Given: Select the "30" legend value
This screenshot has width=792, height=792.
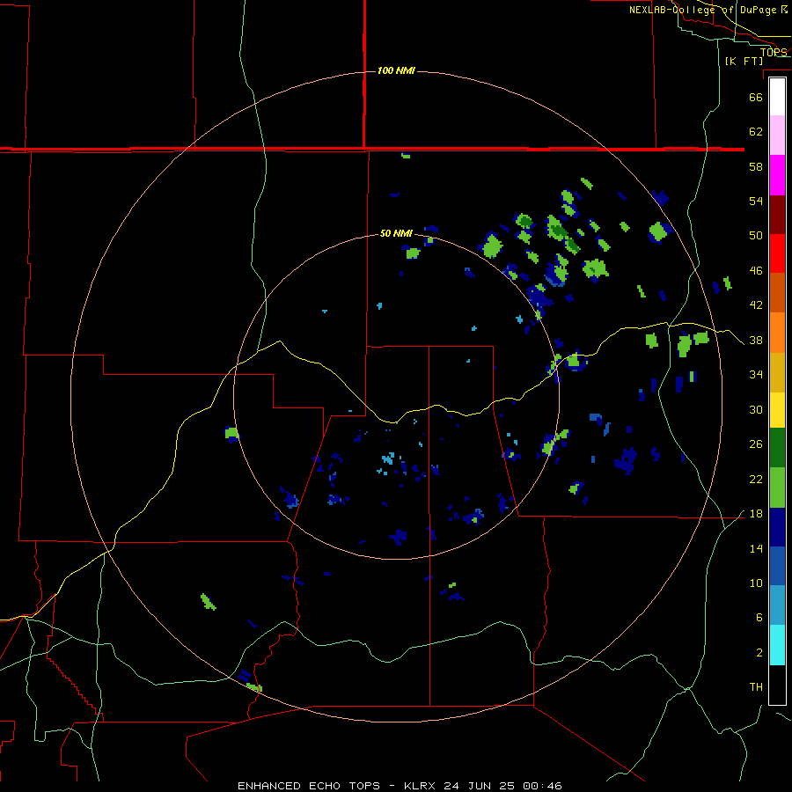Looking at the screenshot, I should [756, 409].
